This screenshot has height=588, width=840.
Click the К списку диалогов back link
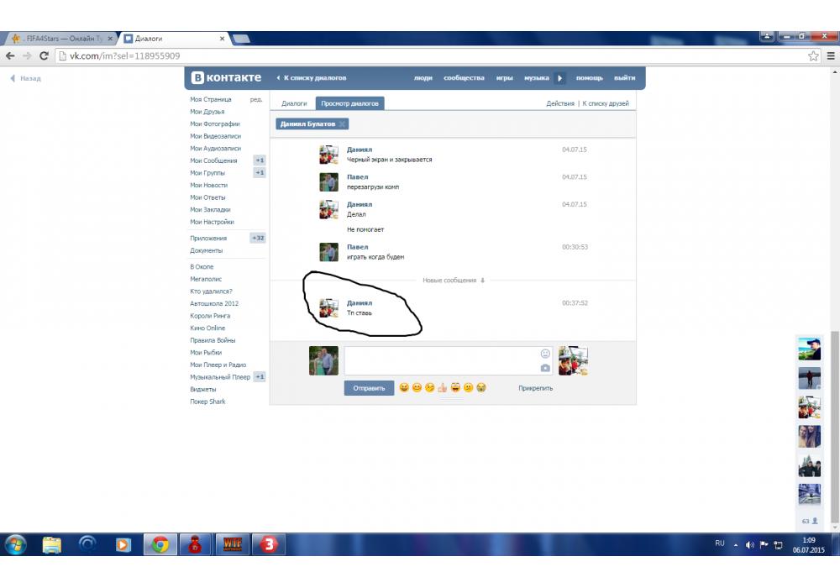point(314,78)
